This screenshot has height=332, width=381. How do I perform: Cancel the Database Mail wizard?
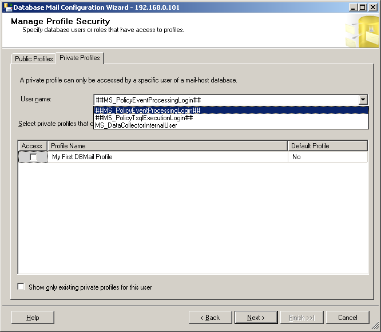pos(348,318)
